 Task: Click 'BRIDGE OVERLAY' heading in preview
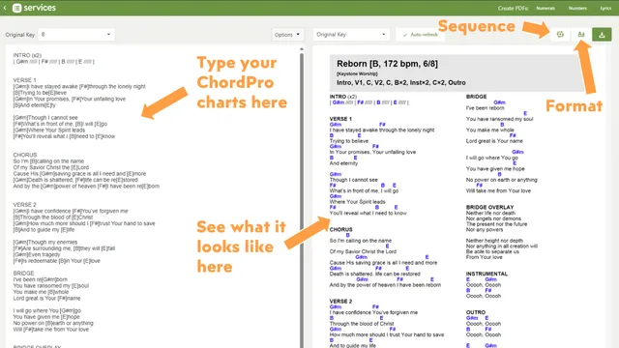click(489, 207)
